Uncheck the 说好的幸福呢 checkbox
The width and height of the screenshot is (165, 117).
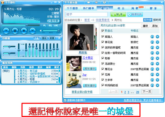coord(103,47)
